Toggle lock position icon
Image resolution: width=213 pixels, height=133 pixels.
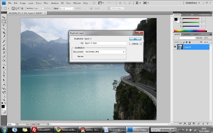pyautogui.click(x=186, y=42)
